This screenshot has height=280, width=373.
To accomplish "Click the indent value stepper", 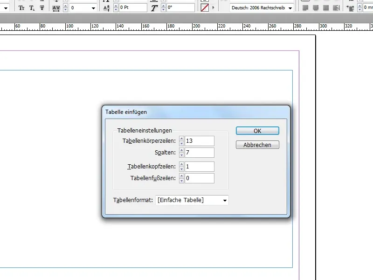I will (359, 7).
